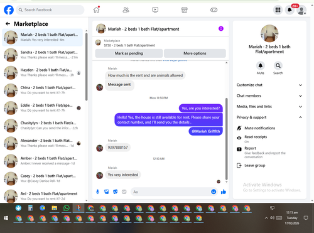
Task: Open the Gaming controller icon
Action: click(214, 9)
